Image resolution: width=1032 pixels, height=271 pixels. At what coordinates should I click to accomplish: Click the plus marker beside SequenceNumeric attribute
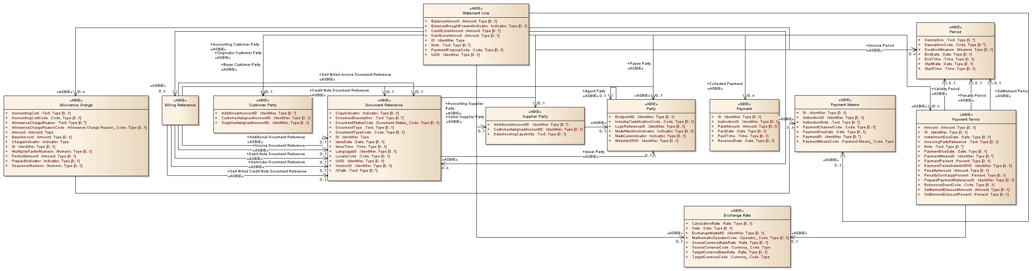[6, 166]
